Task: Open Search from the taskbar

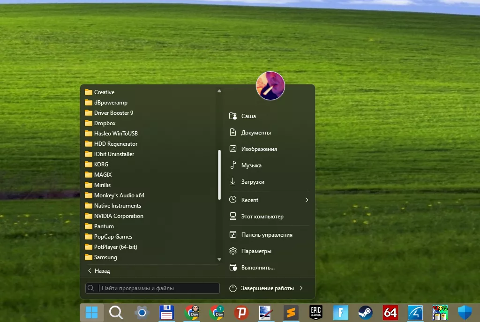Action: [116, 312]
